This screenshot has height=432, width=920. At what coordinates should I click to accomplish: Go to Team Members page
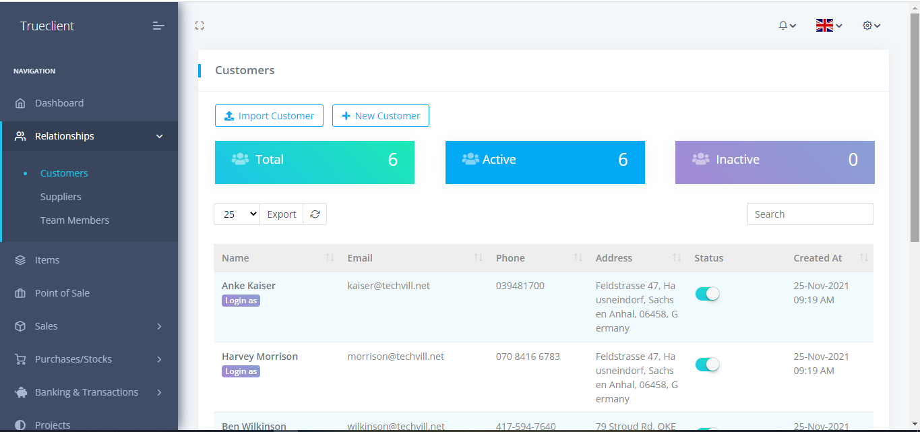coord(75,220)
